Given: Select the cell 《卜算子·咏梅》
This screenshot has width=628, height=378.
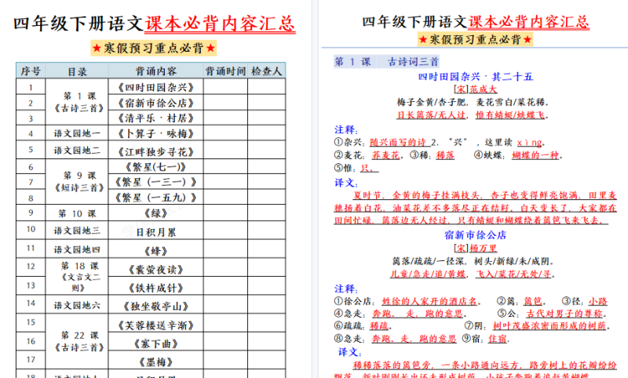Looking at the screenshot, I should click(155, 133).
